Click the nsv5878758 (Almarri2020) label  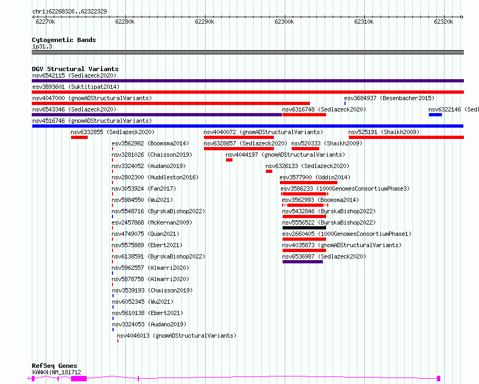click(150, 279)
